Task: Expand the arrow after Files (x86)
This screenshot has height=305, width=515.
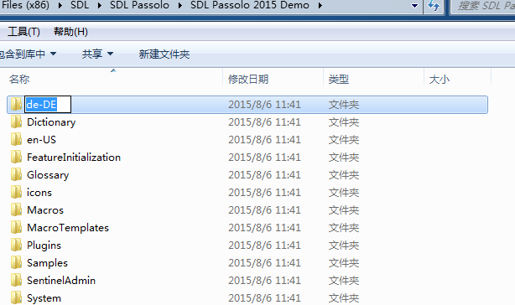Action: (60, 5)
